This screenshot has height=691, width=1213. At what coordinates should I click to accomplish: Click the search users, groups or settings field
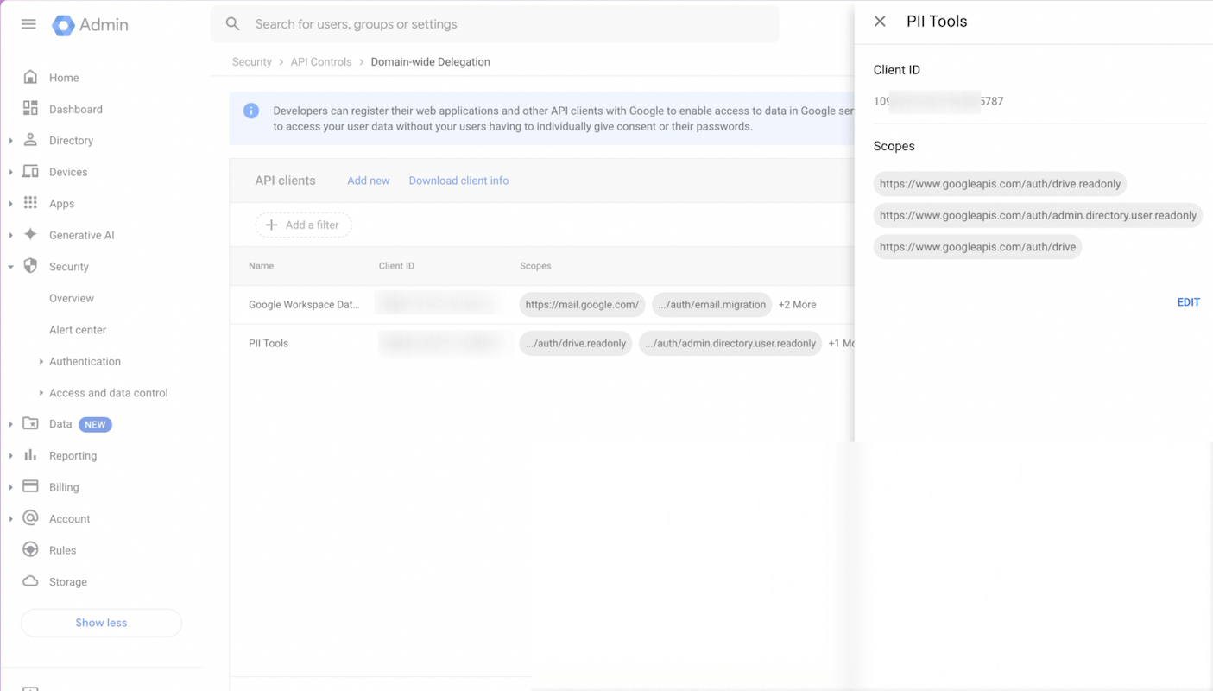[x=495, y=24]
